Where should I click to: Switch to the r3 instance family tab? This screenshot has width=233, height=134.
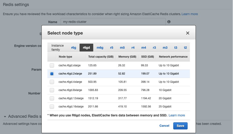[154, 48]
